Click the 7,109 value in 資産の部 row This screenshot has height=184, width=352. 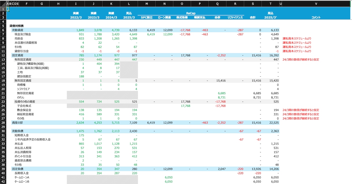pos(133,123)
